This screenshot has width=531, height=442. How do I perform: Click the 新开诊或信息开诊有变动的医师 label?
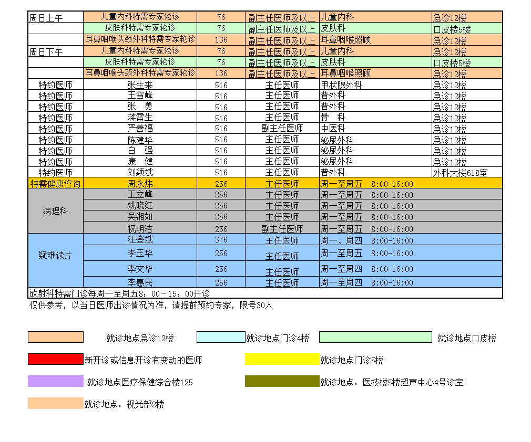click(143, 360)
